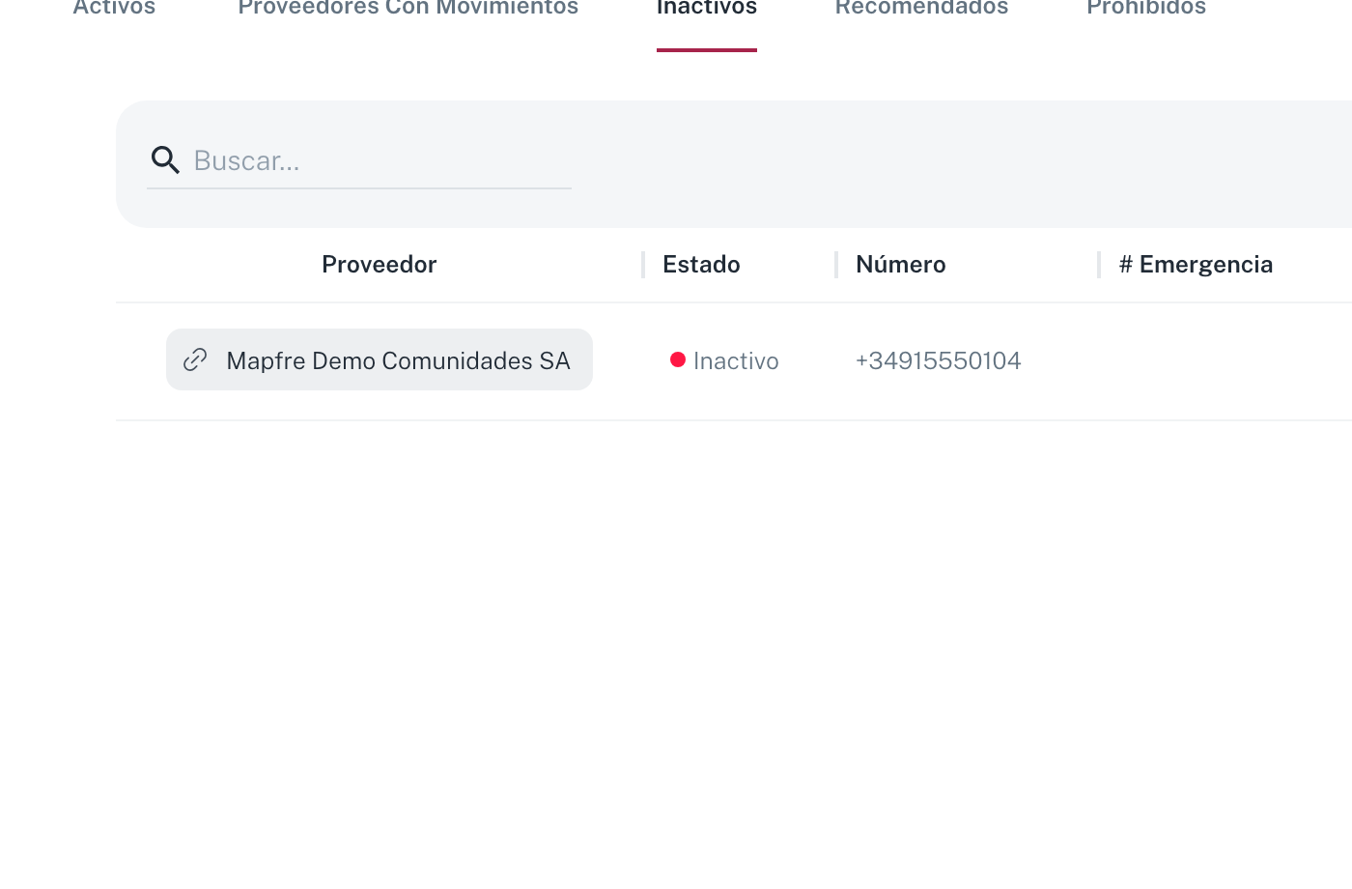Click the search magnifier icon
1352x889 pixels.
coord(165,159)
